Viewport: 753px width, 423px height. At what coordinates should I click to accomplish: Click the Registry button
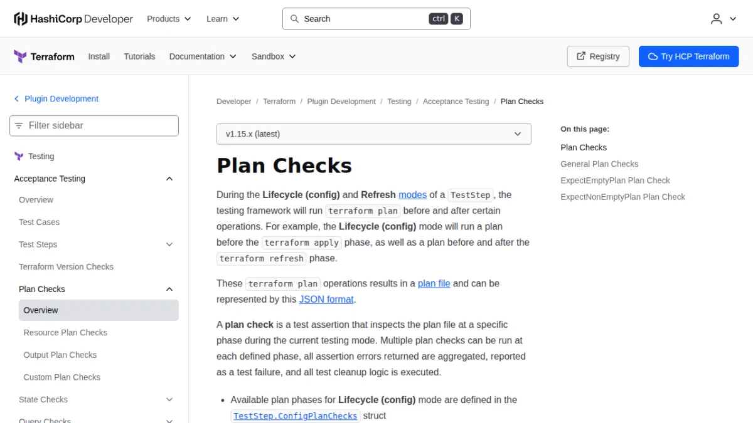598,56
